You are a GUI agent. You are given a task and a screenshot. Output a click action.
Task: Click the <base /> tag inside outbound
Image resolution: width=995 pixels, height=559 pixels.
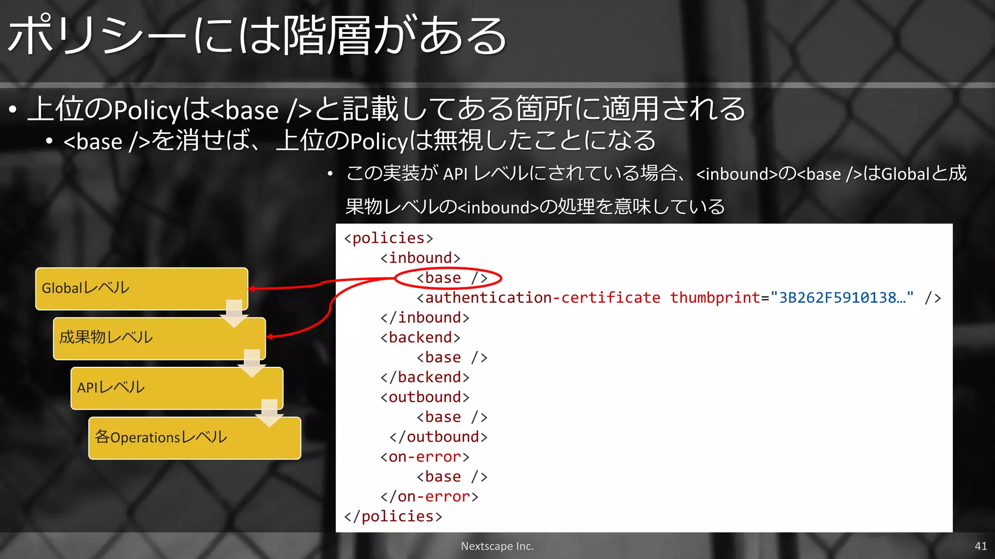pyautogui.click(x=452, y=417)
